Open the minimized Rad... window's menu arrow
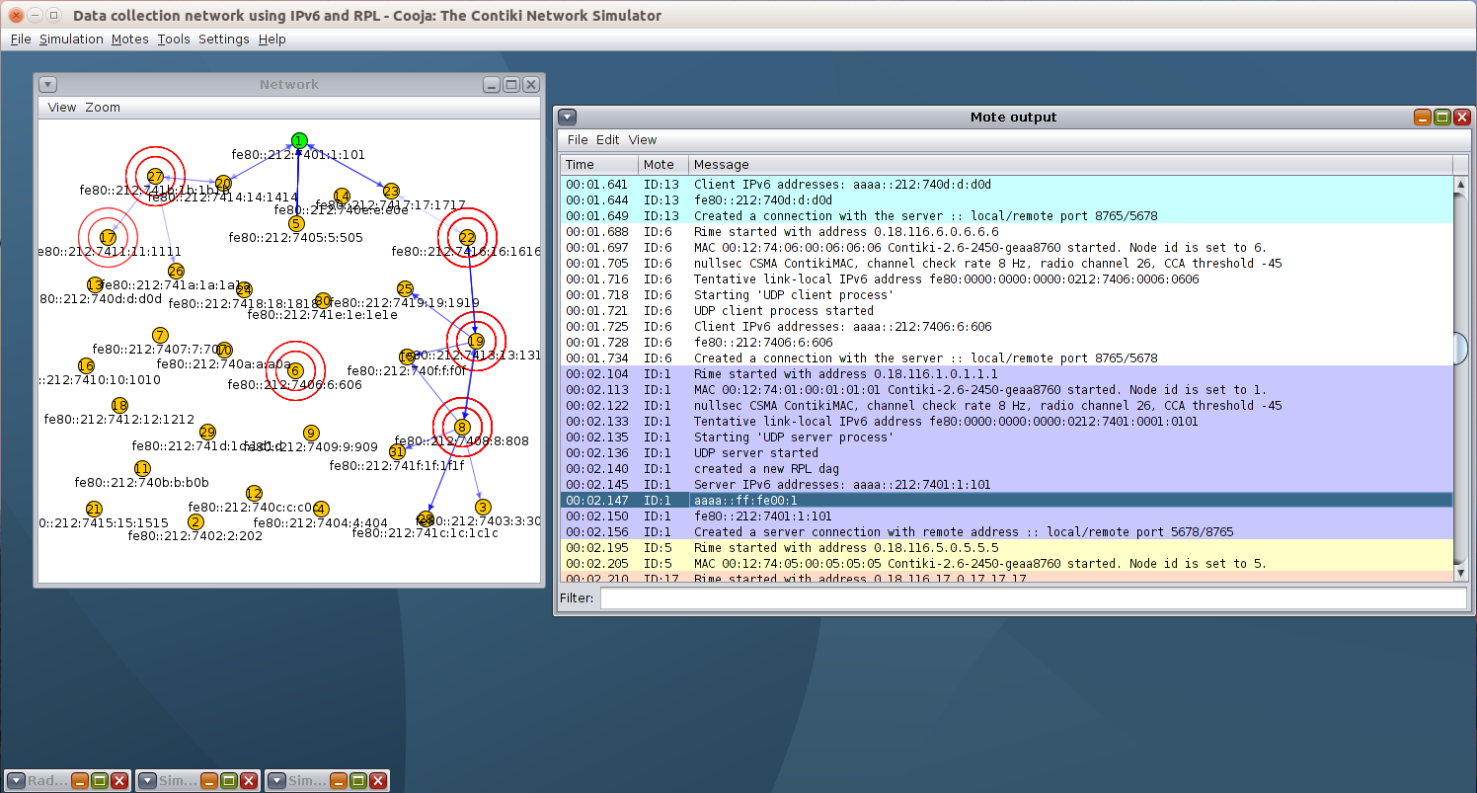This screenshot has height=793, width=1477. click(x=14, y=781)
